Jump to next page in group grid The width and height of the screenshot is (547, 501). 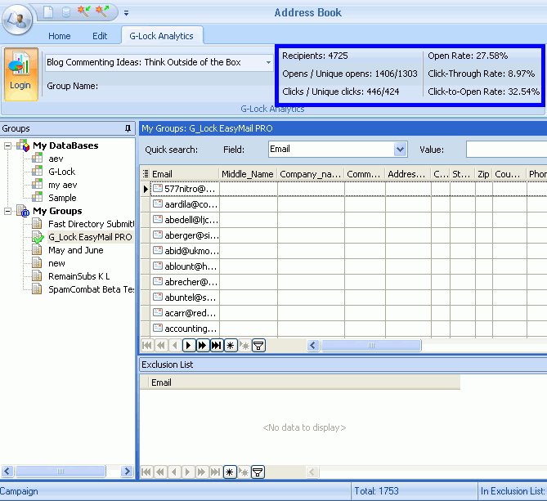point(202,346)
